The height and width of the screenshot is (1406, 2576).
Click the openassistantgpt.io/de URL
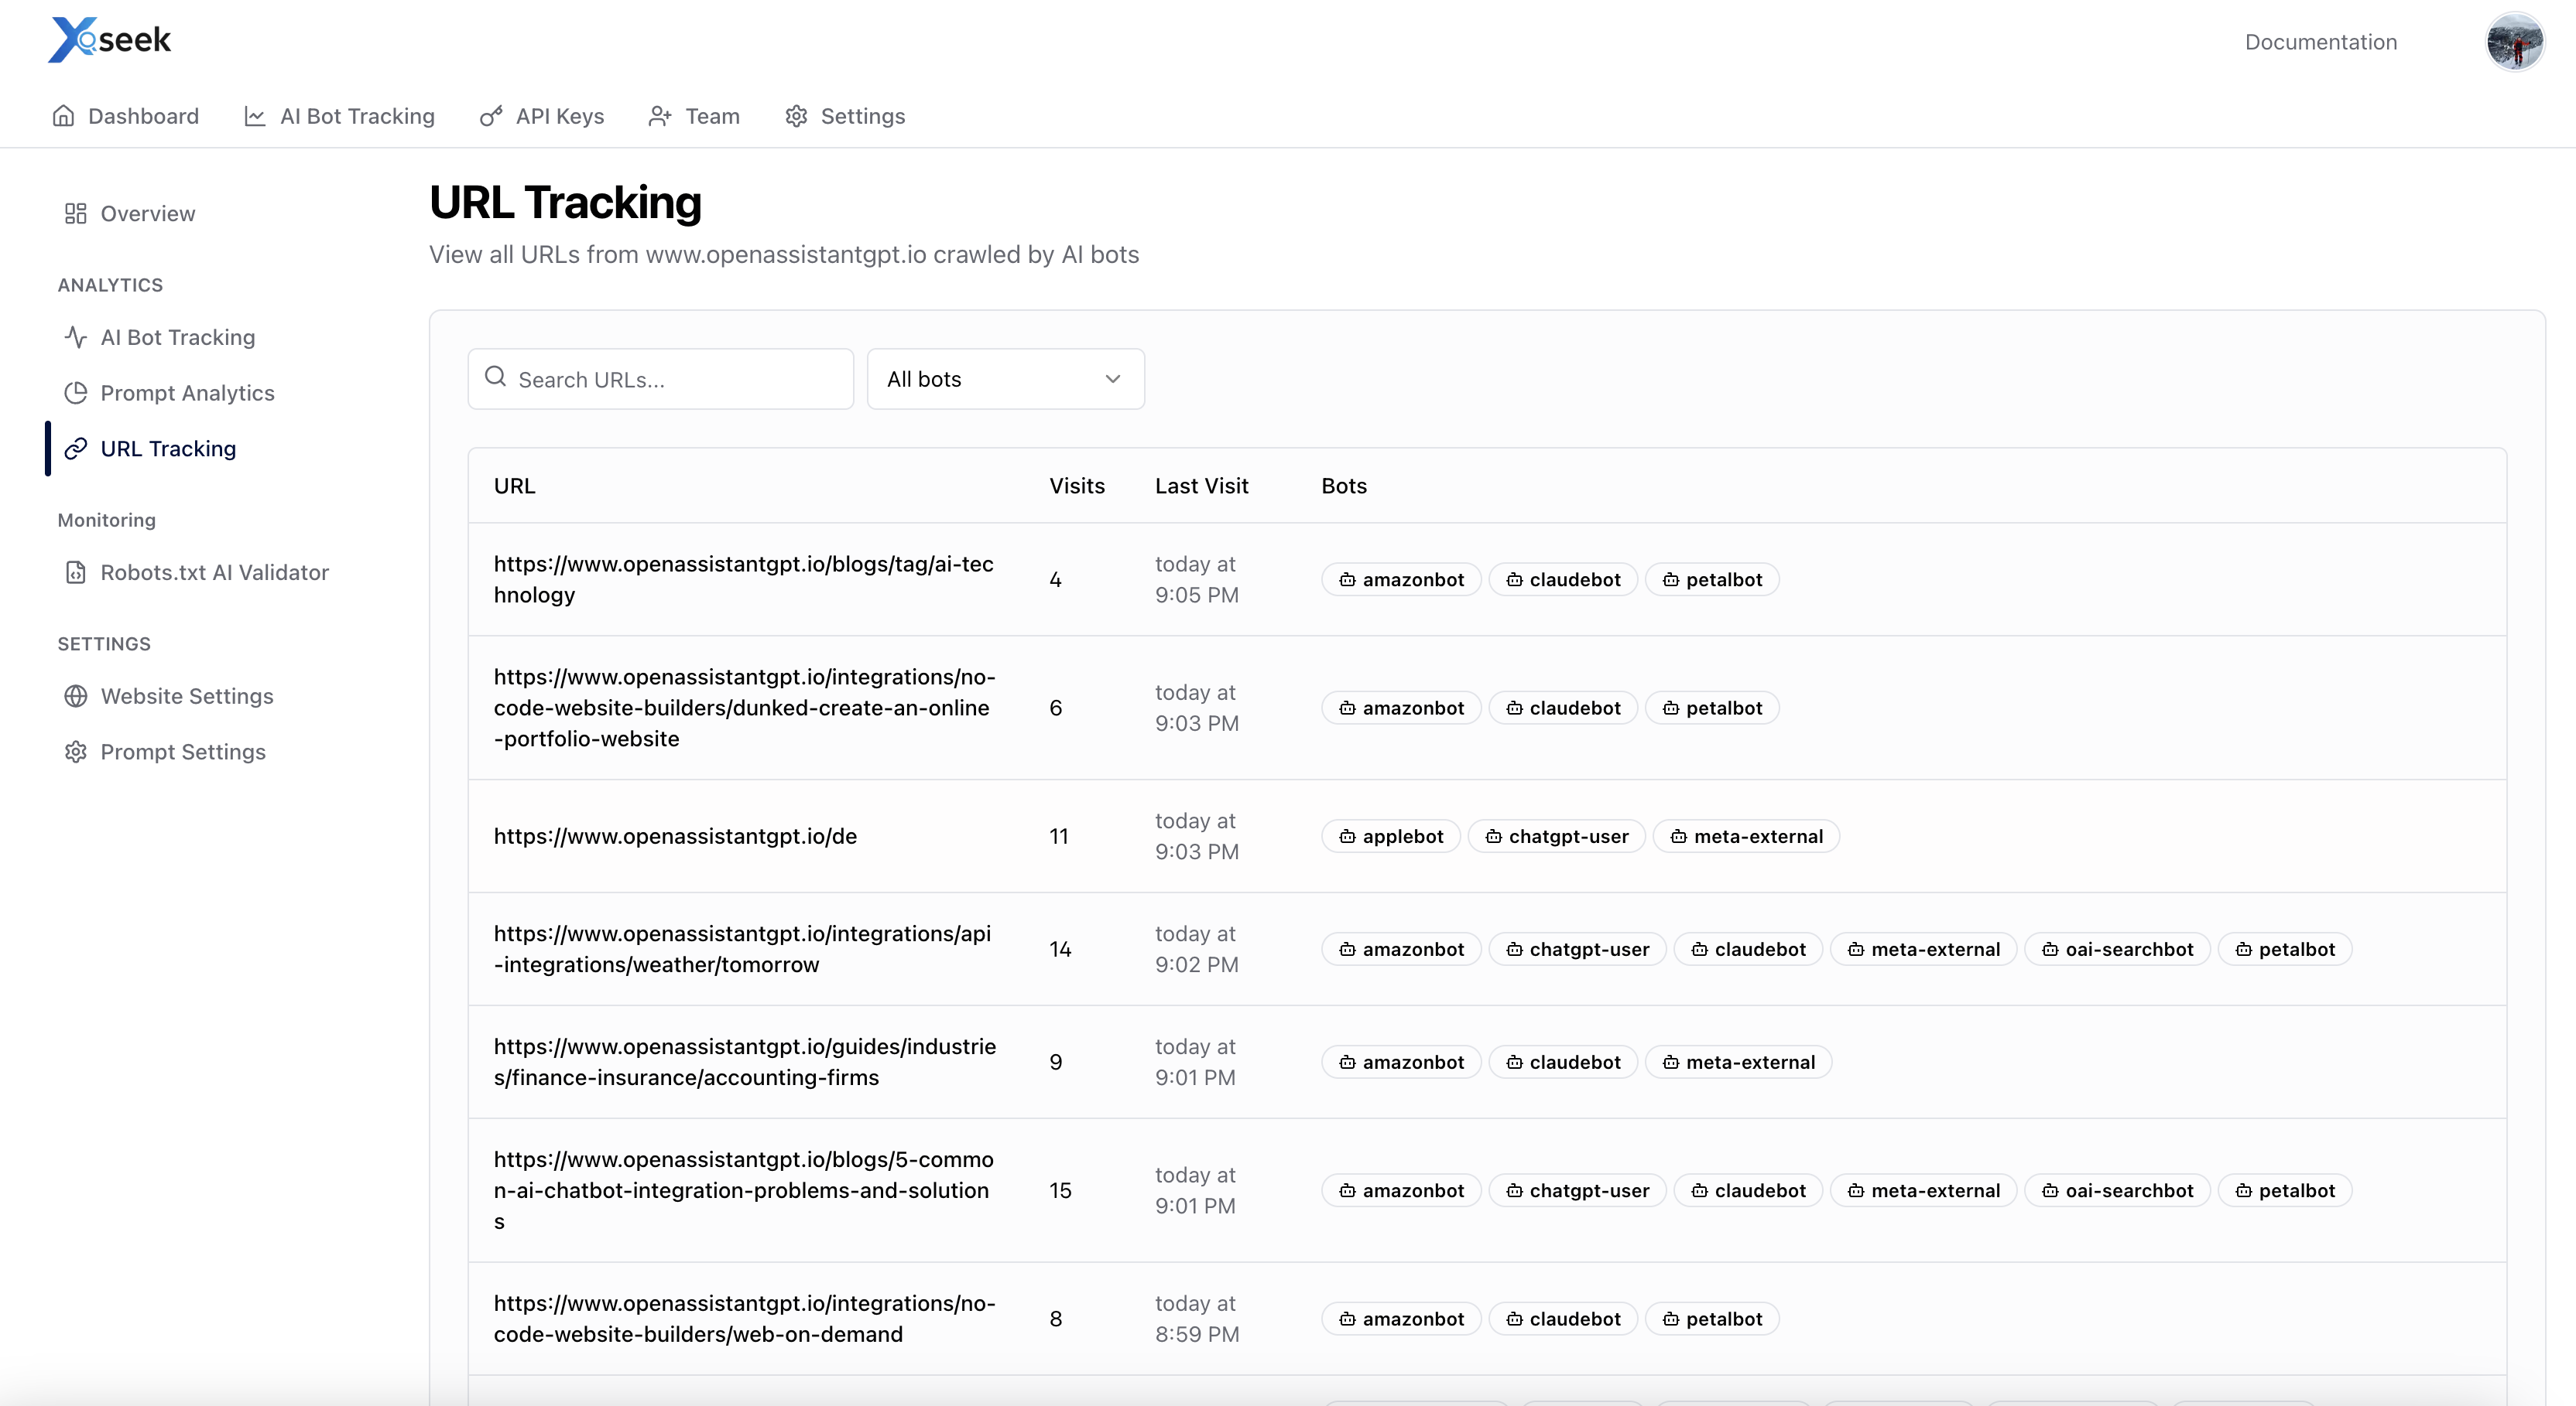[x=675, y=836]
